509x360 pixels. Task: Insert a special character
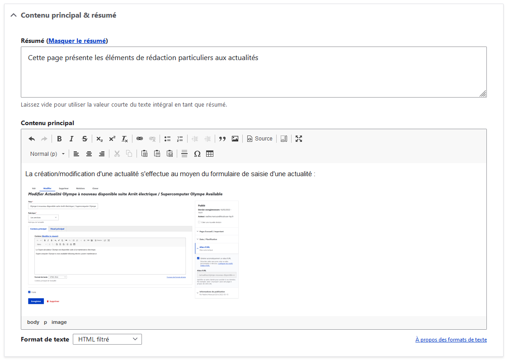click(x=197, y=154)
